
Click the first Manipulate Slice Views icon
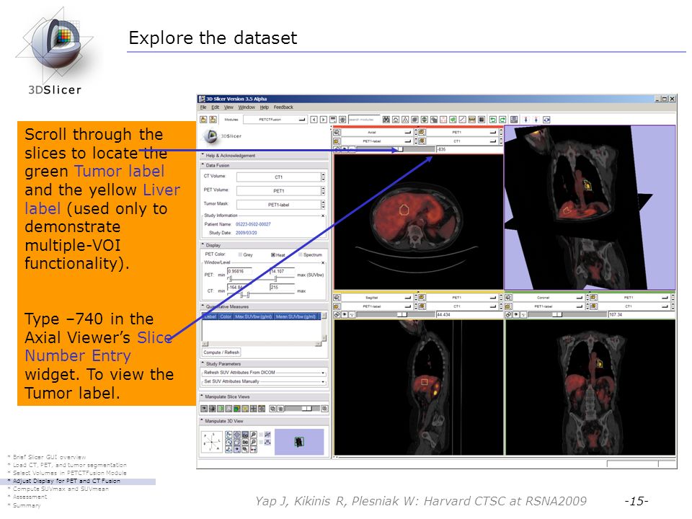(x=204, y=409)
